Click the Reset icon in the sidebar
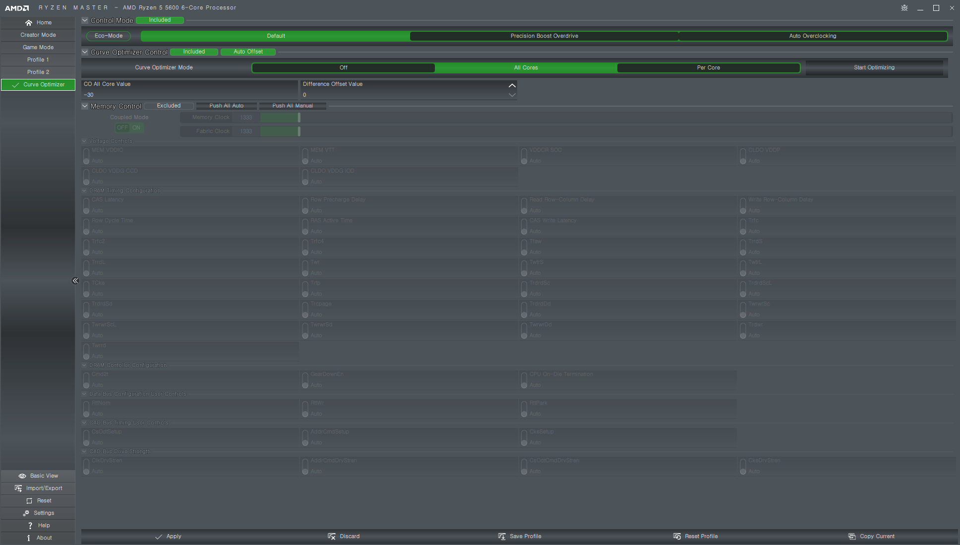Screen dimensions: 960x545 [29, 501]
